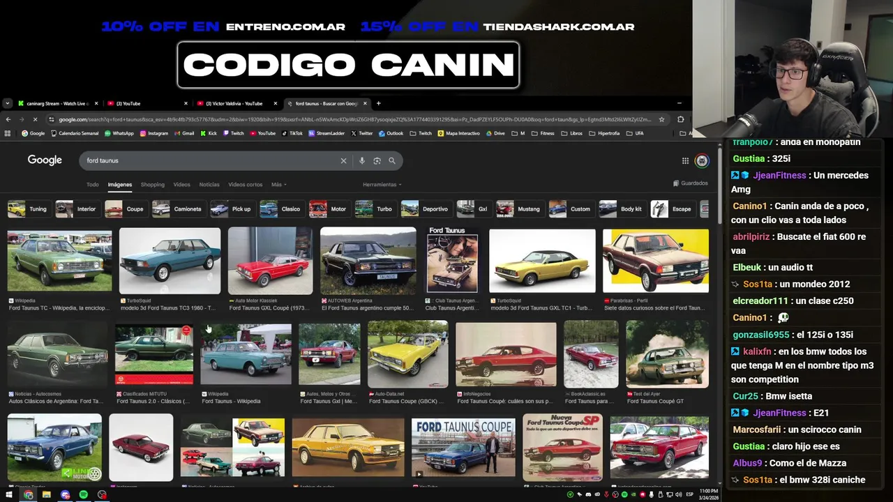Viewport: 893px width, 502px height.
Task: Select the Body kit filter chip
Action: click(x=621, y=209)
